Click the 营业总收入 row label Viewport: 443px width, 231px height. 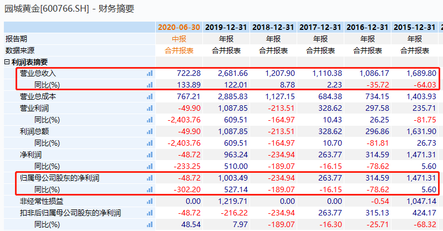click(x=38, y=74)
